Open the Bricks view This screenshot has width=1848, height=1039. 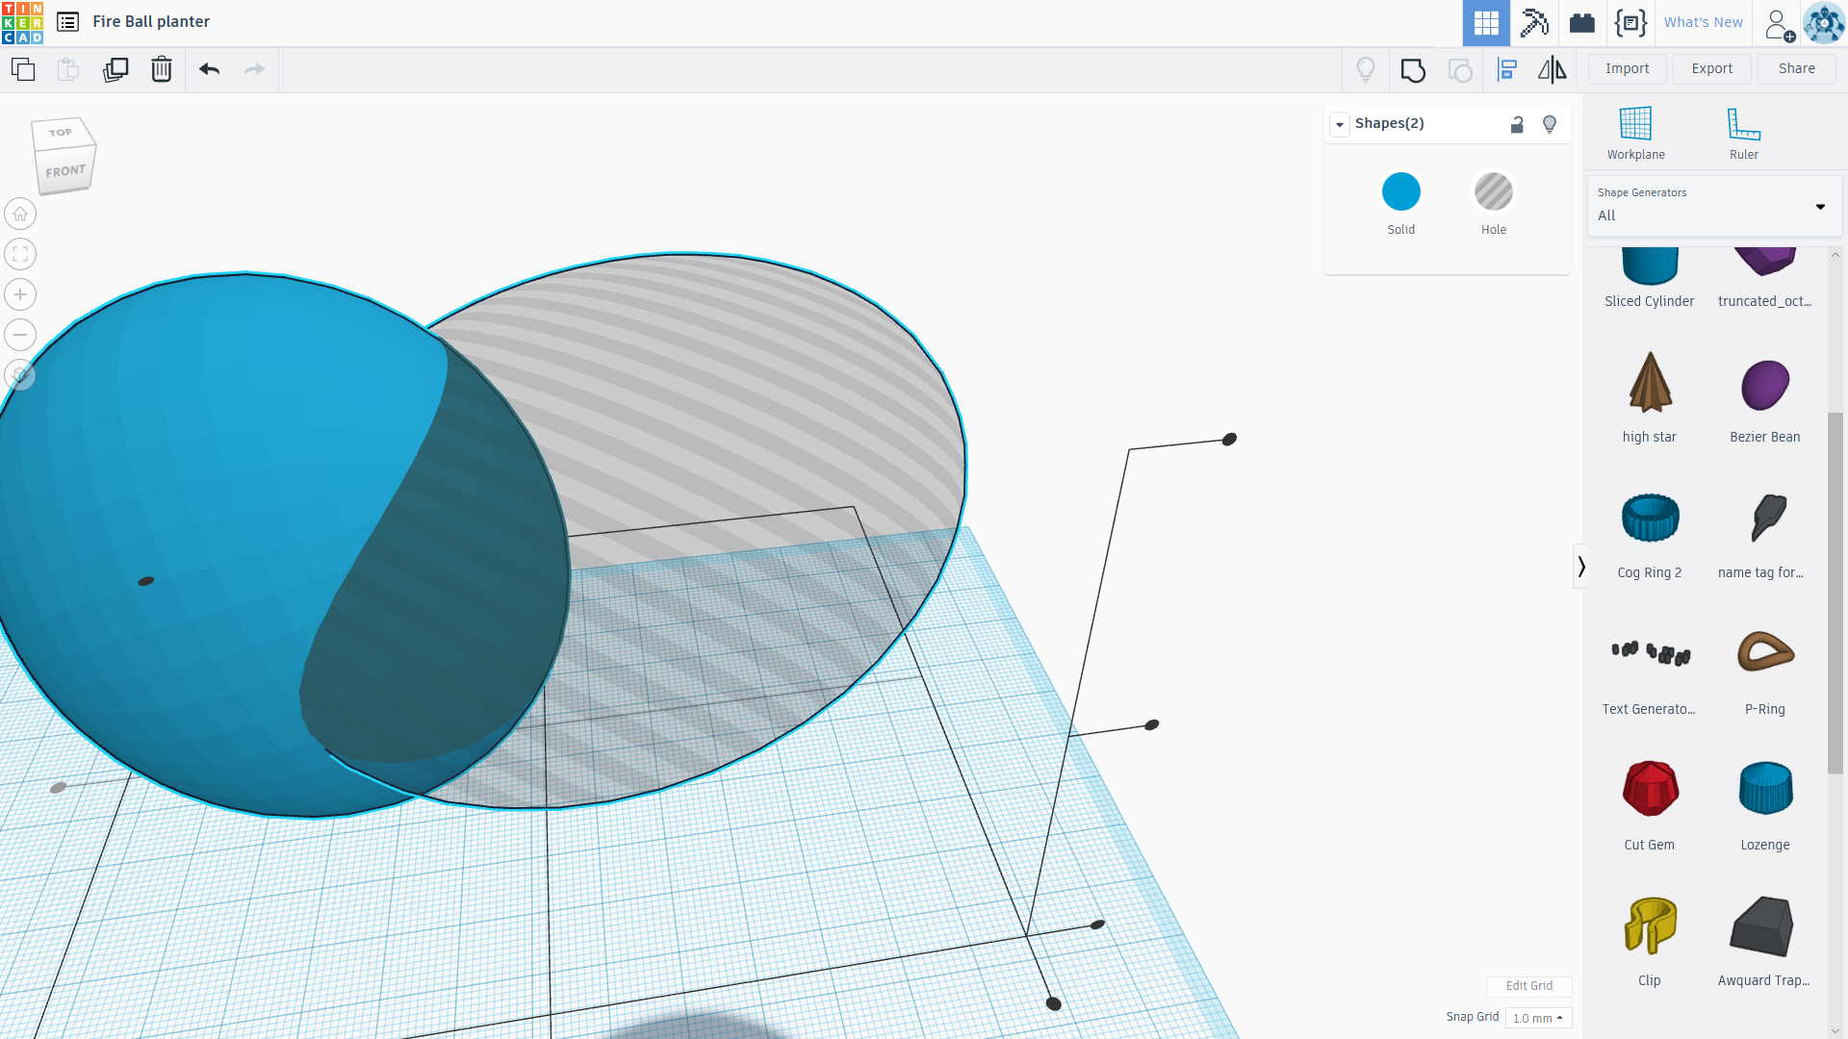(1582, 23)
